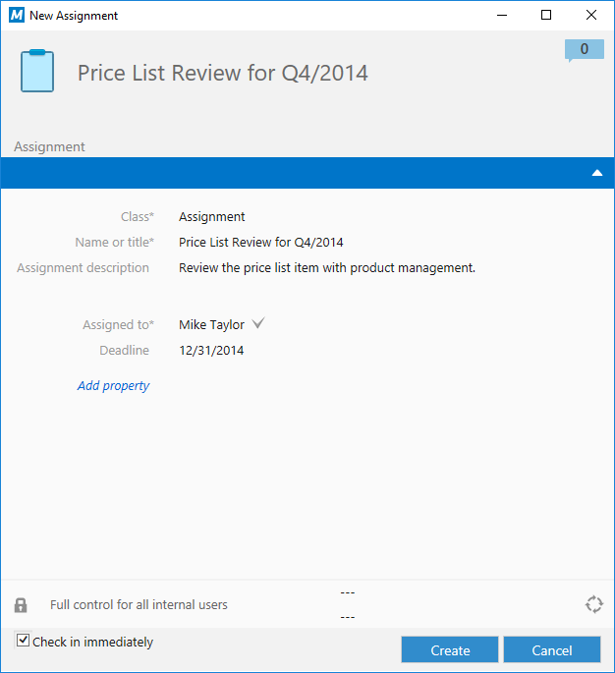Change the Assigned to value Mike Taylor
This screenshot has width=615, height=673.
pos(211,325)
